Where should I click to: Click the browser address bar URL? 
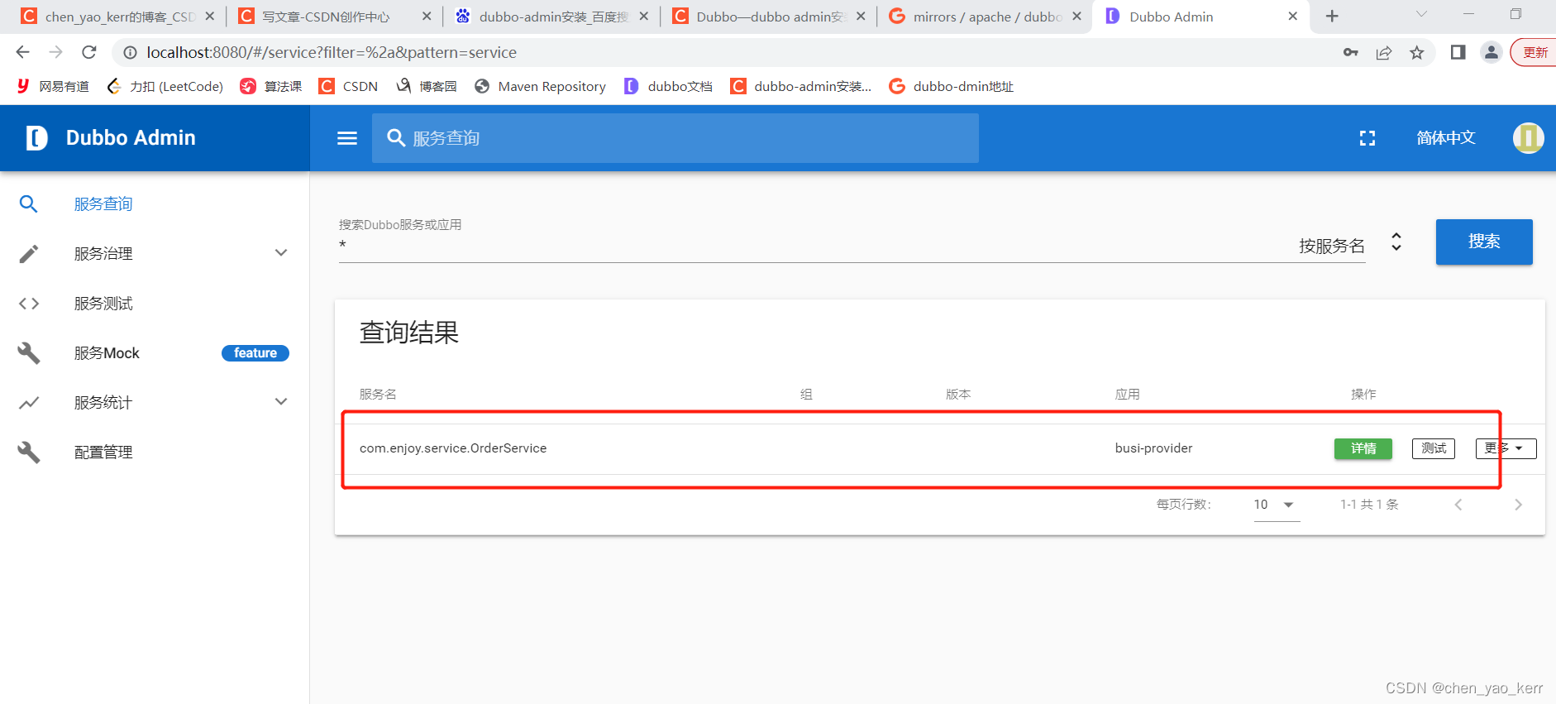[x=332, y=52]
